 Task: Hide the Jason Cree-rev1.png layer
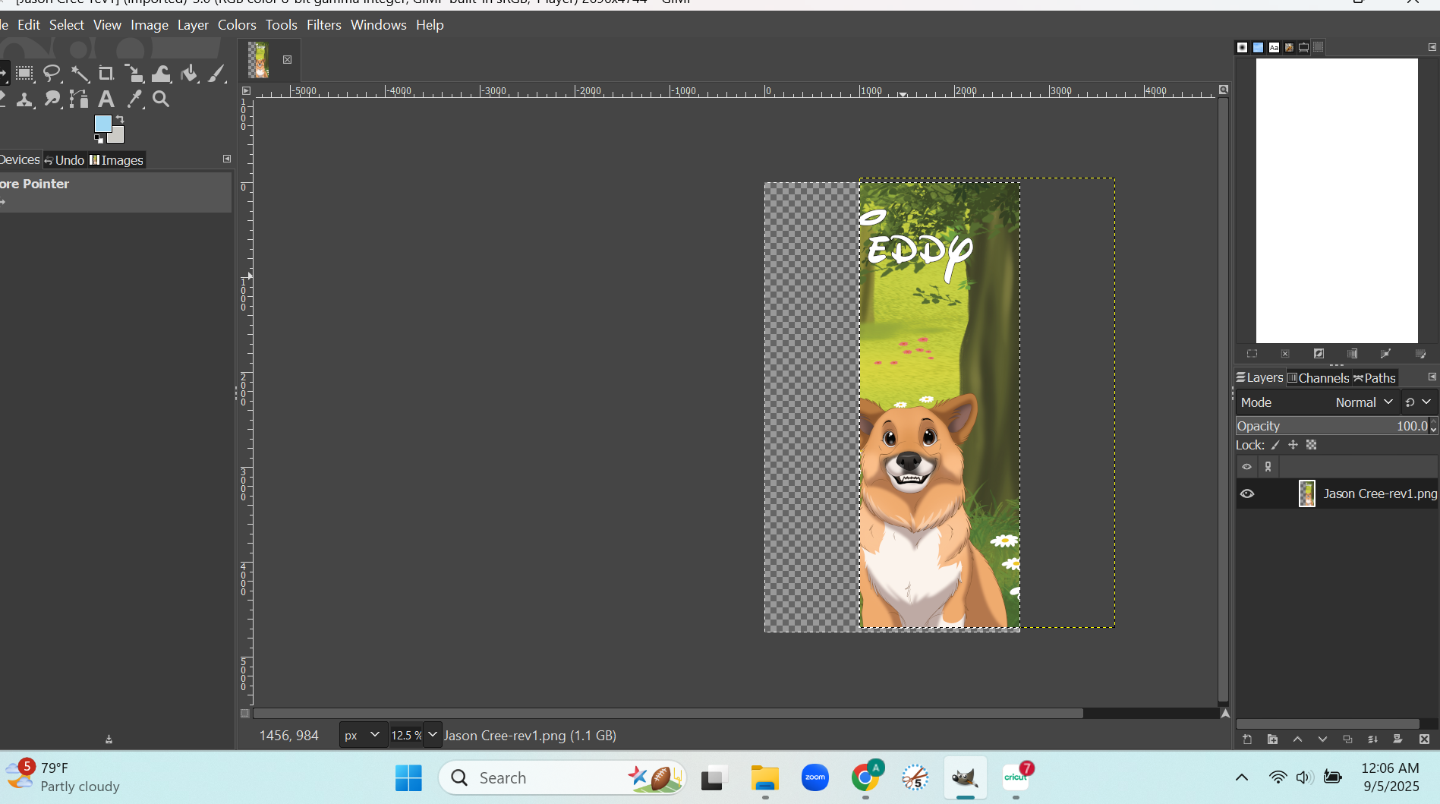1247,494
